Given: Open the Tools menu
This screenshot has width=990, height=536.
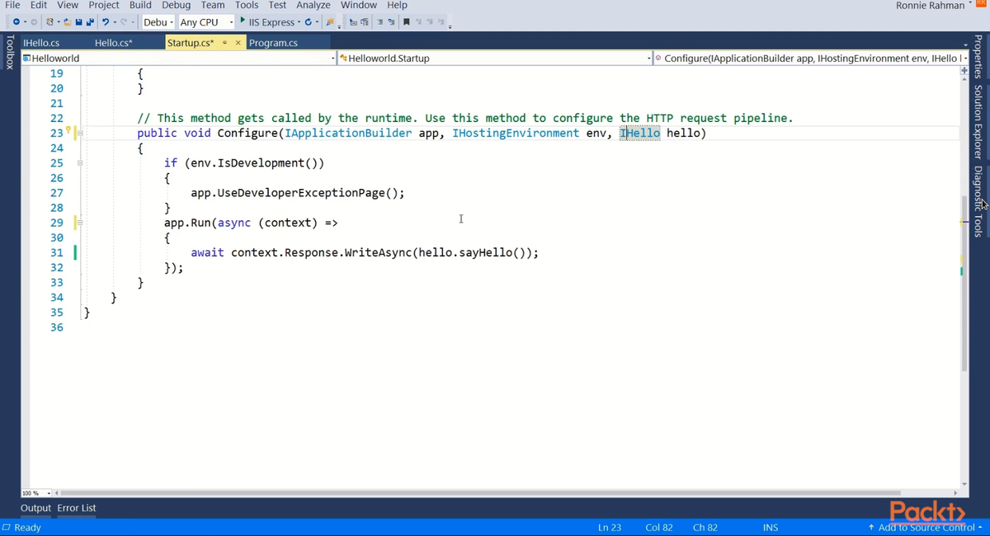Looking at the screenshot, I should coord(247,5).
